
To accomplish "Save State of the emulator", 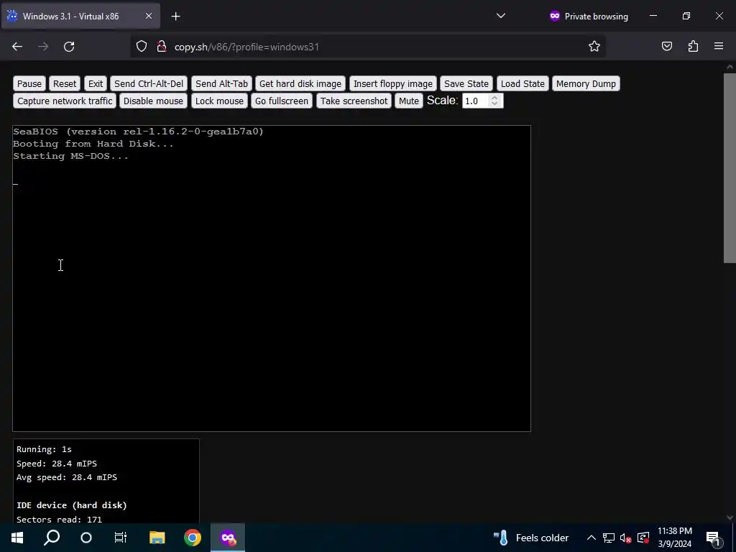I will [466, 83].
